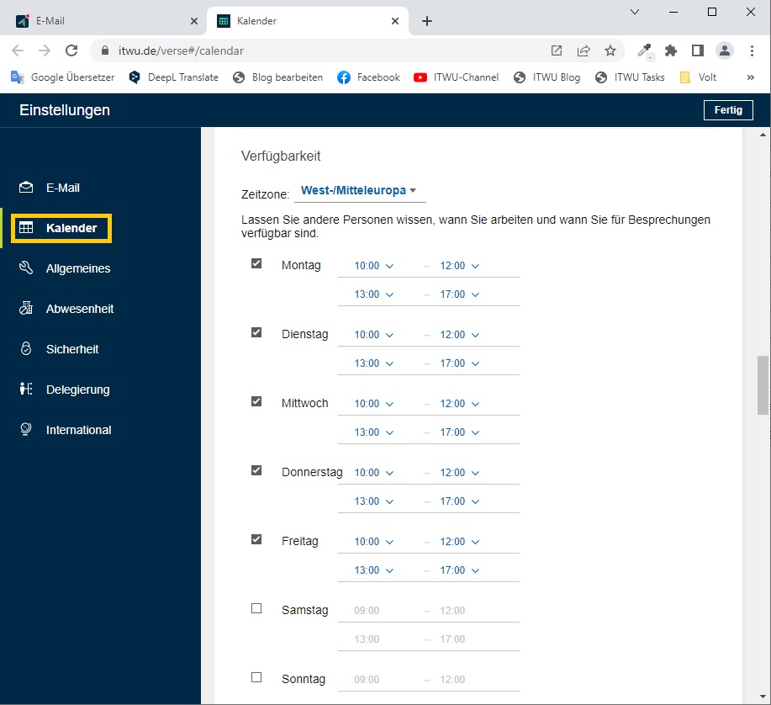The image size is (771, 705).
Task: Click the Allgemeines wrench icon
Action: click(26, 268)
